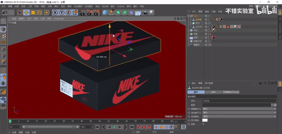Open the 摄像机 menu in the viewport bar

point(22,18)
